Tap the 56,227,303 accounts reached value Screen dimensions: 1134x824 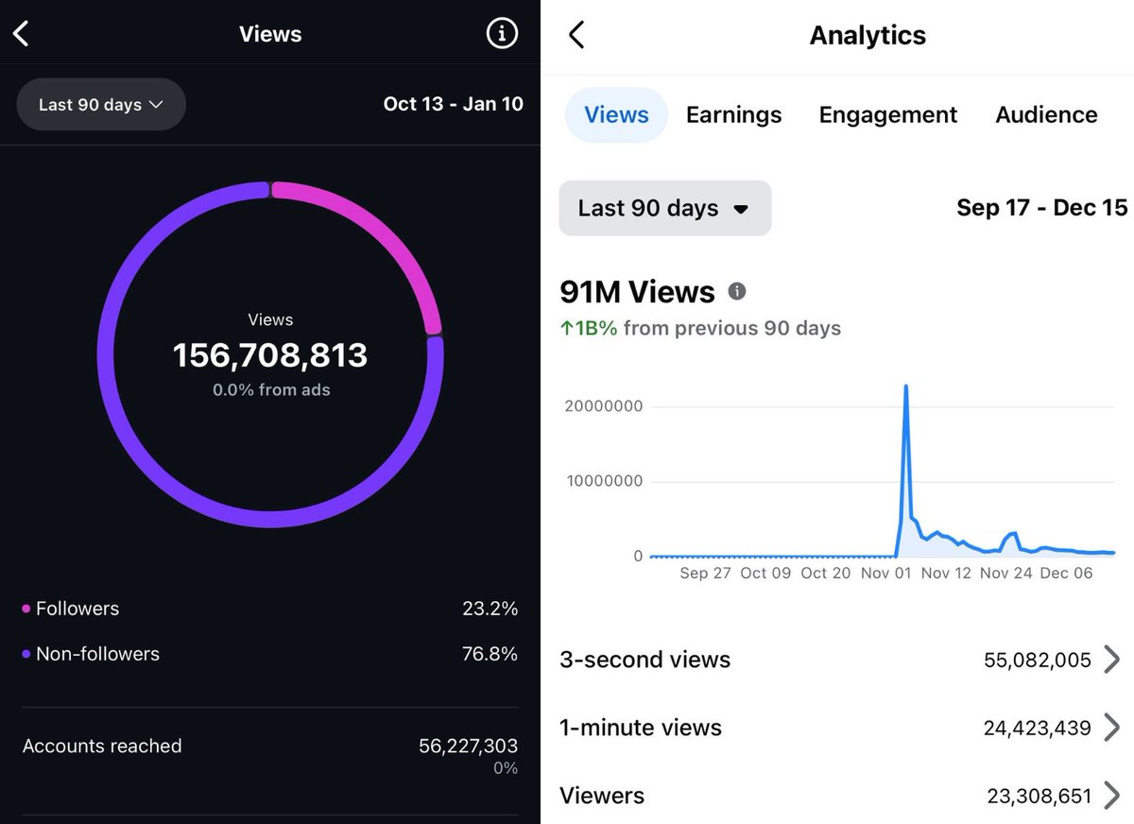click(469, 747)
